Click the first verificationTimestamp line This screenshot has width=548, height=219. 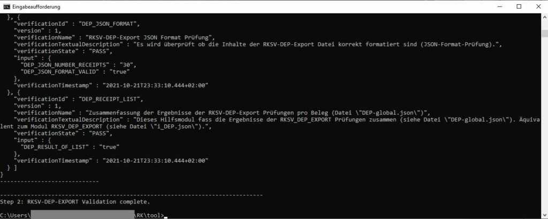pyautogui.click(x=111, y=85)
